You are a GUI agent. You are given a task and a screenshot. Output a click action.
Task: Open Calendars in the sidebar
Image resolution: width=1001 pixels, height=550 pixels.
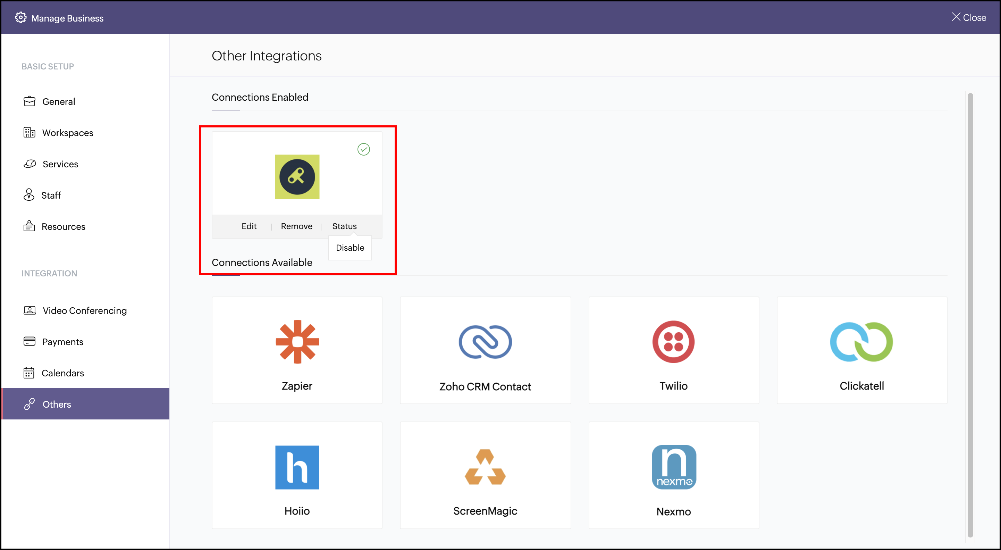(x=62, y=373)
